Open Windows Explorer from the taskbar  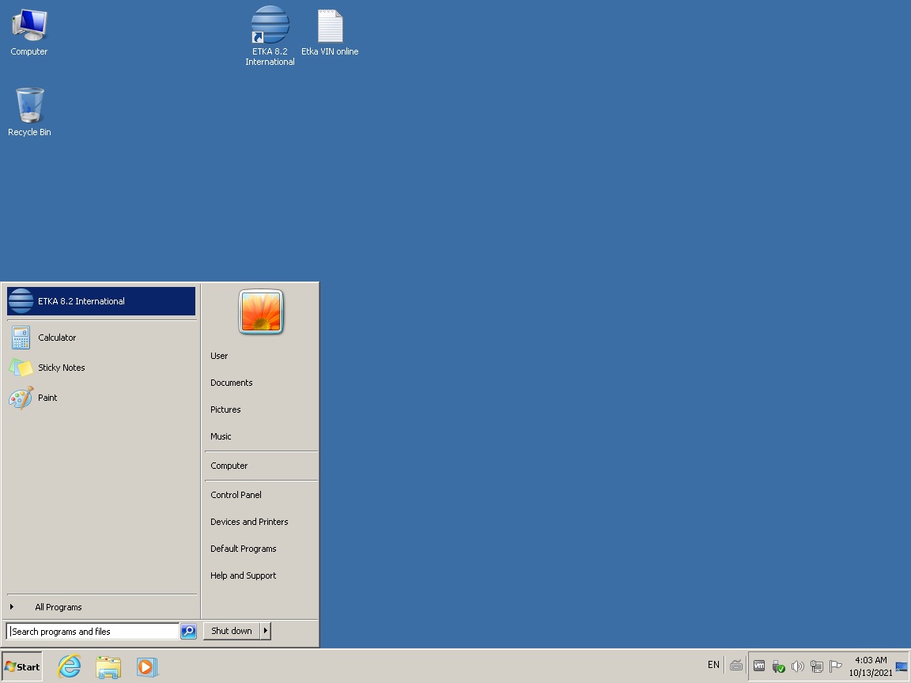pos(108,667)
